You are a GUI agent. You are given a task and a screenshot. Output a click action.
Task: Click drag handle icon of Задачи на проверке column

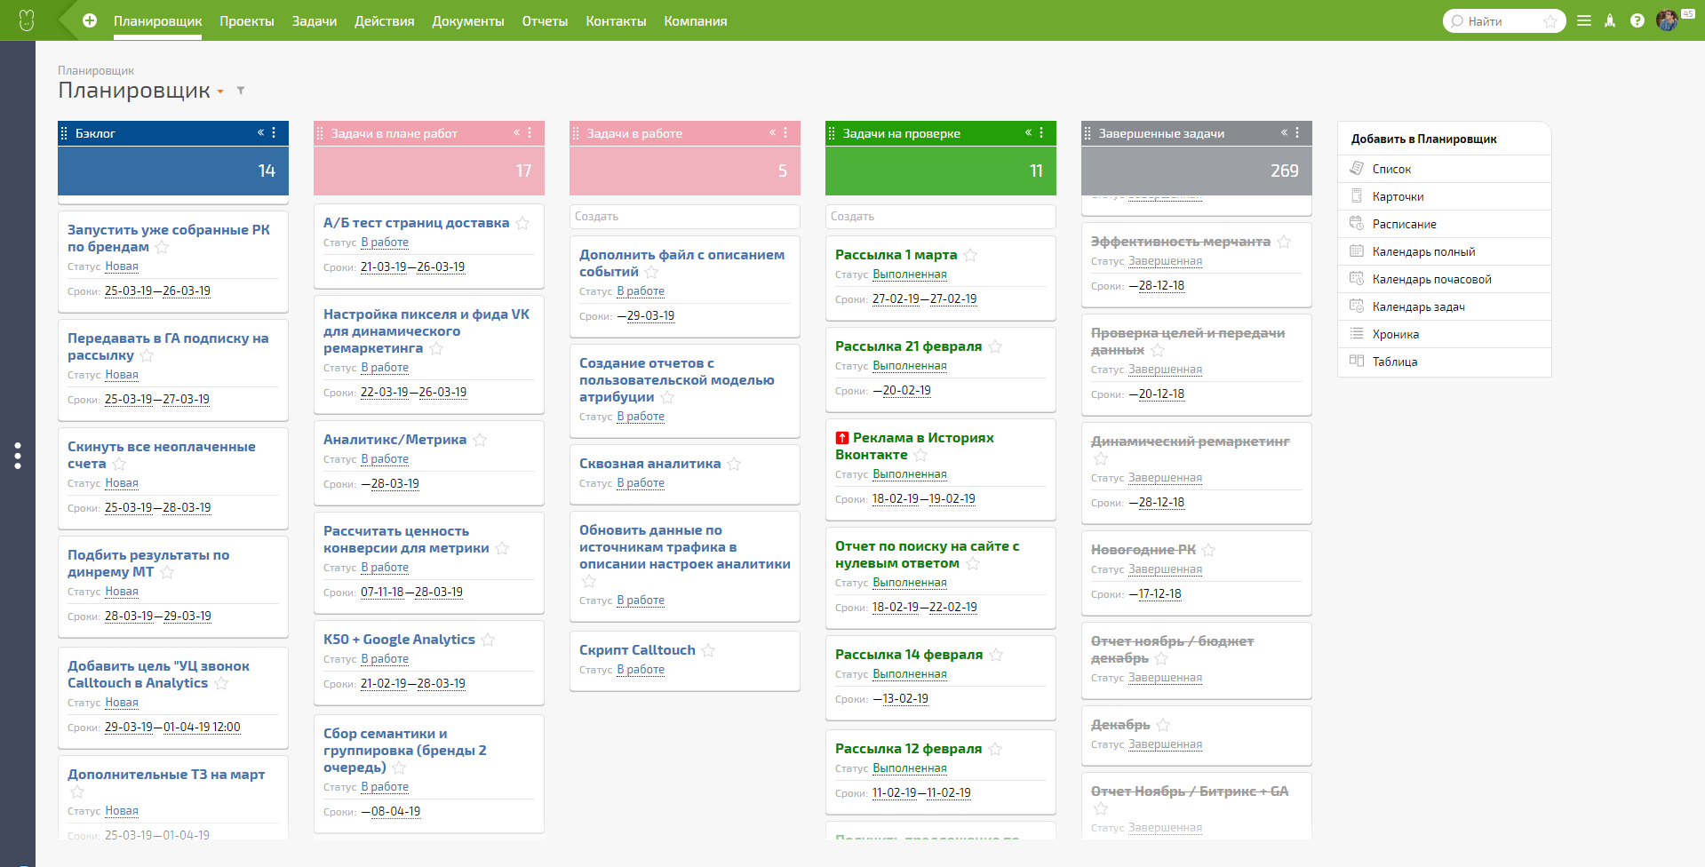(x=832, y=133)
